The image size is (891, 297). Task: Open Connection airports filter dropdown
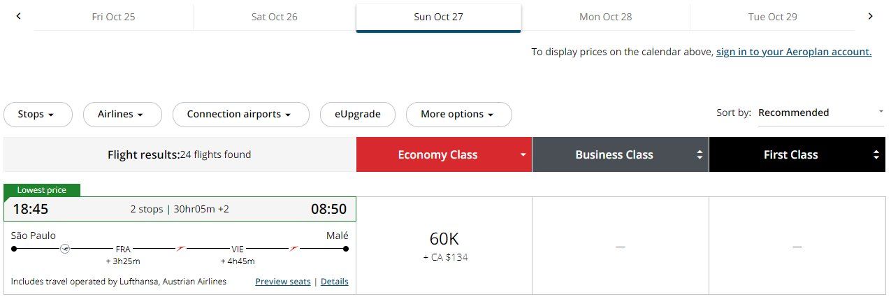click(x=240, y=115)
